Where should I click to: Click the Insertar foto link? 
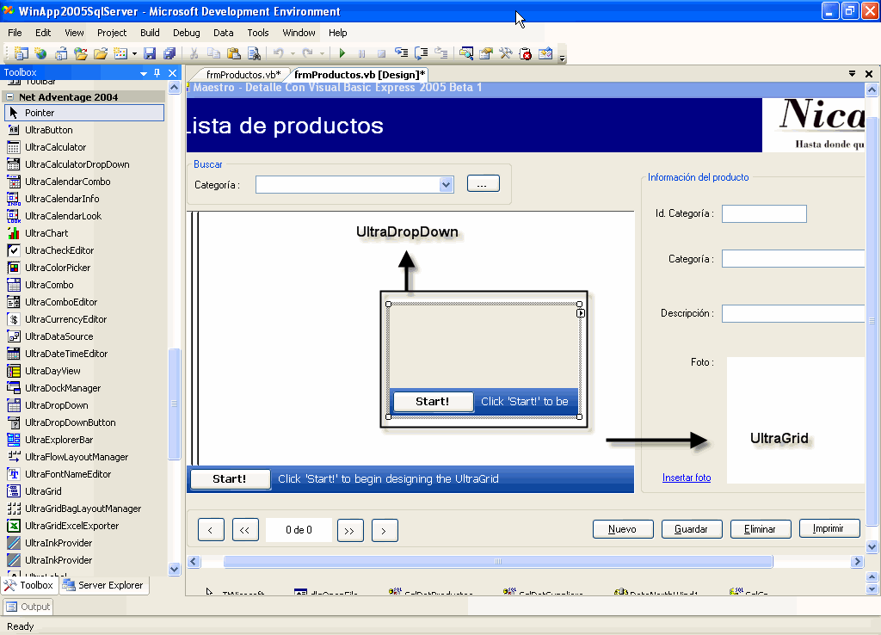click(x=687, y=478)
